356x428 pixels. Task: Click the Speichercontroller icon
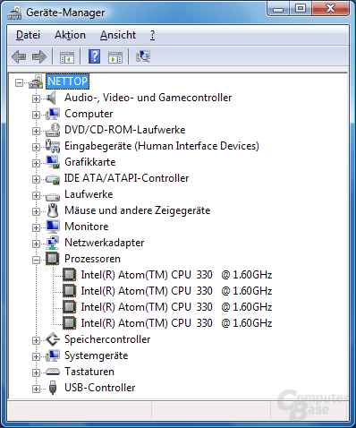tap(53, 339)
